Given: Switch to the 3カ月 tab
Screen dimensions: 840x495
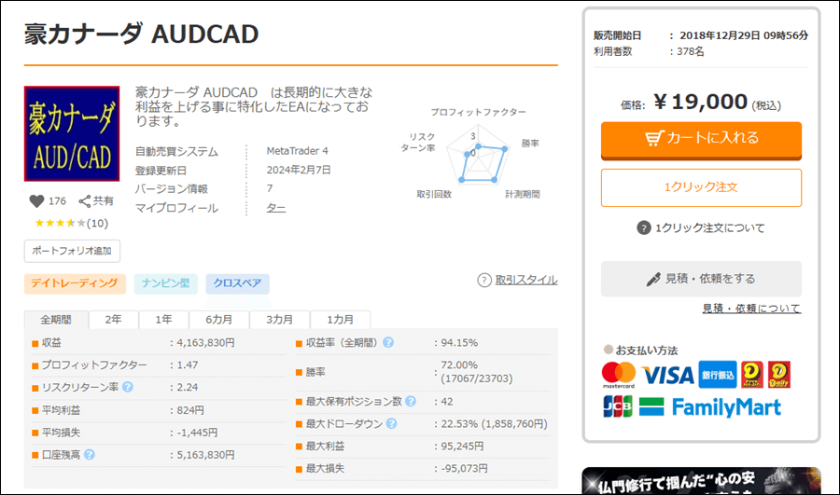Looking at the screenshot, I should click(x=280, y=320).
